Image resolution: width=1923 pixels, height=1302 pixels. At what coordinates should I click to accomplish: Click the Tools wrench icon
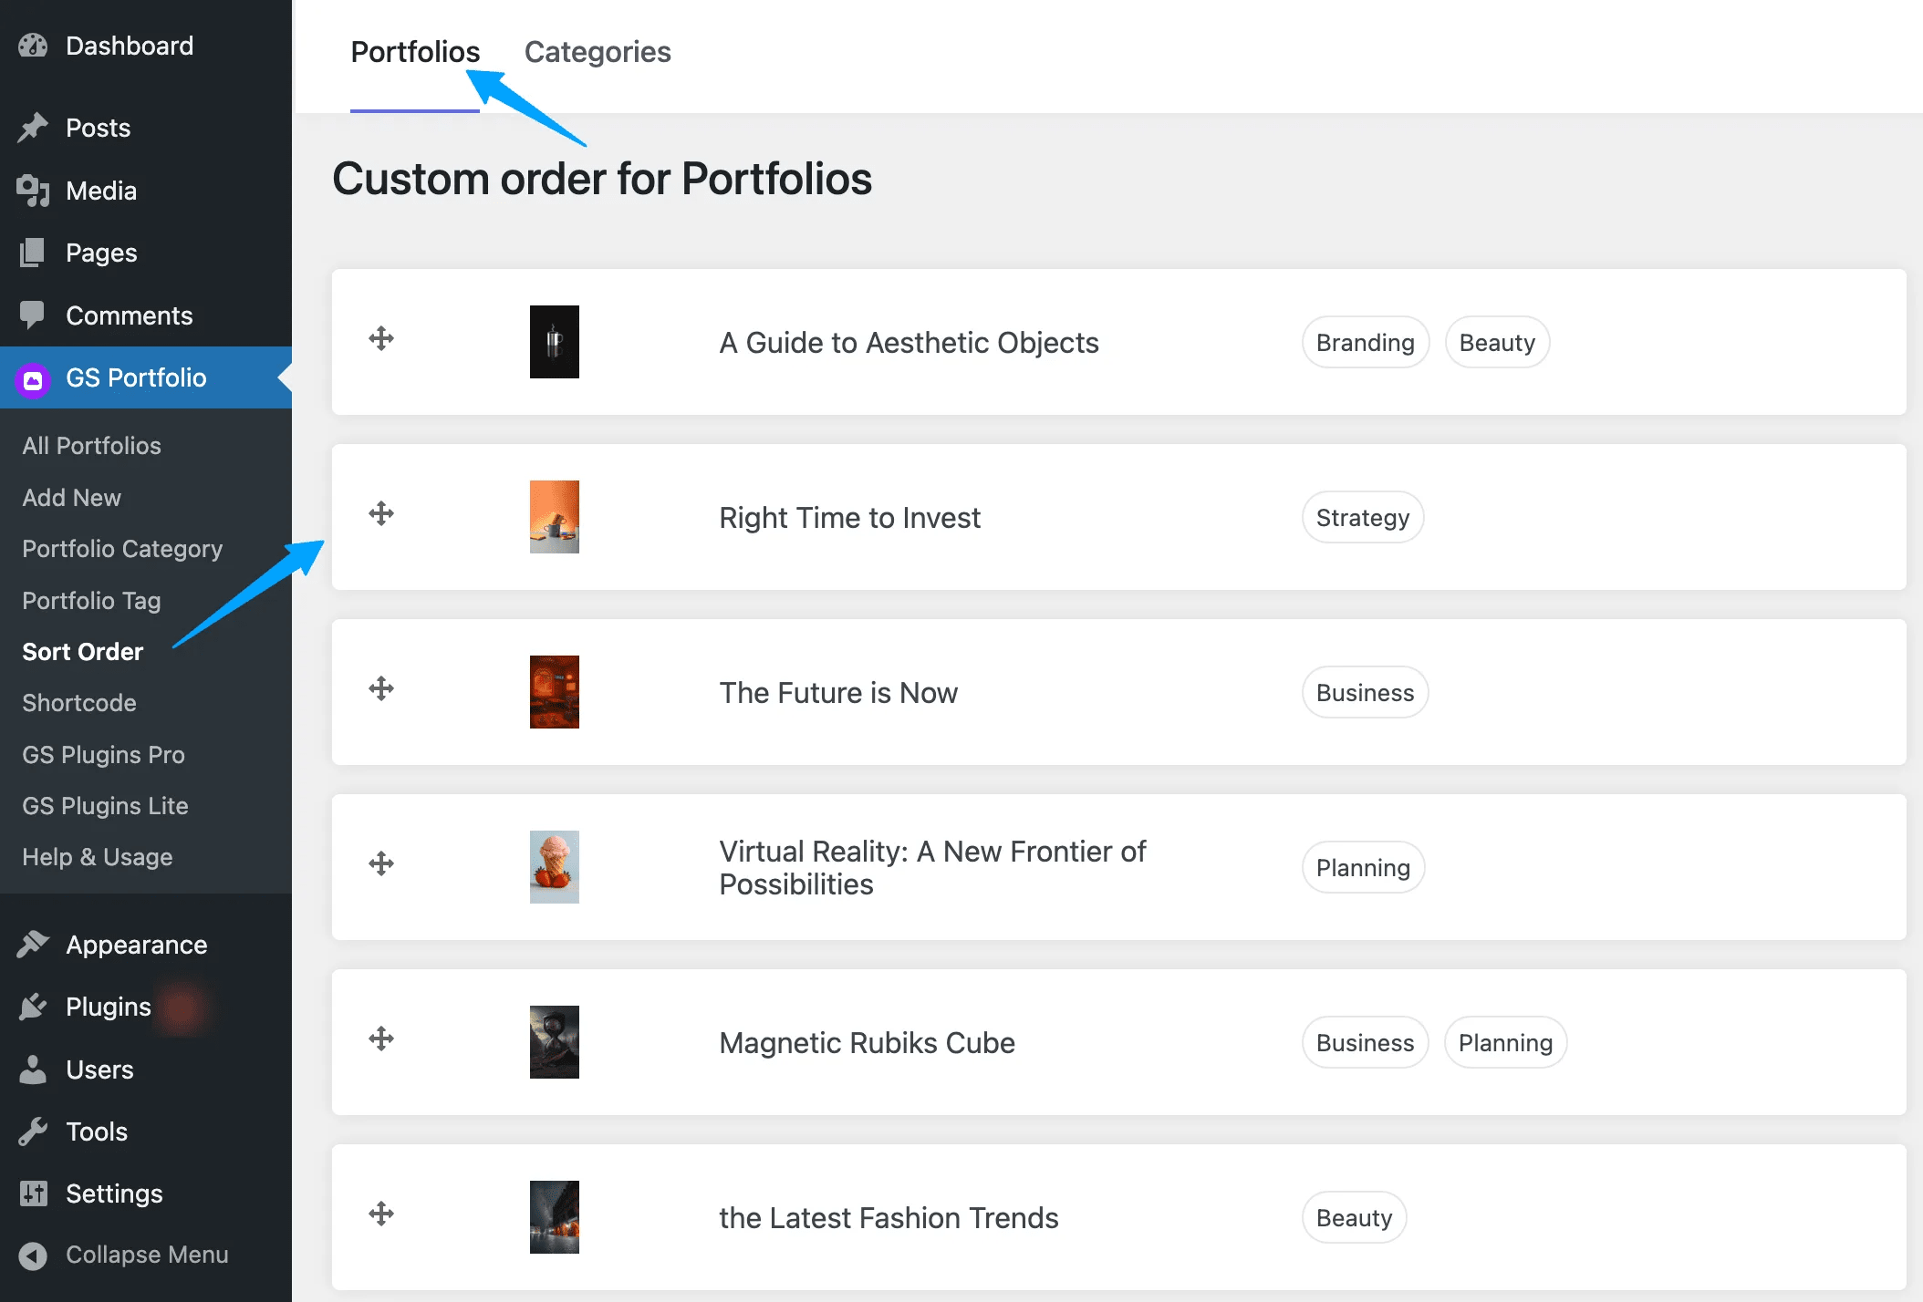coord(33,1131)
